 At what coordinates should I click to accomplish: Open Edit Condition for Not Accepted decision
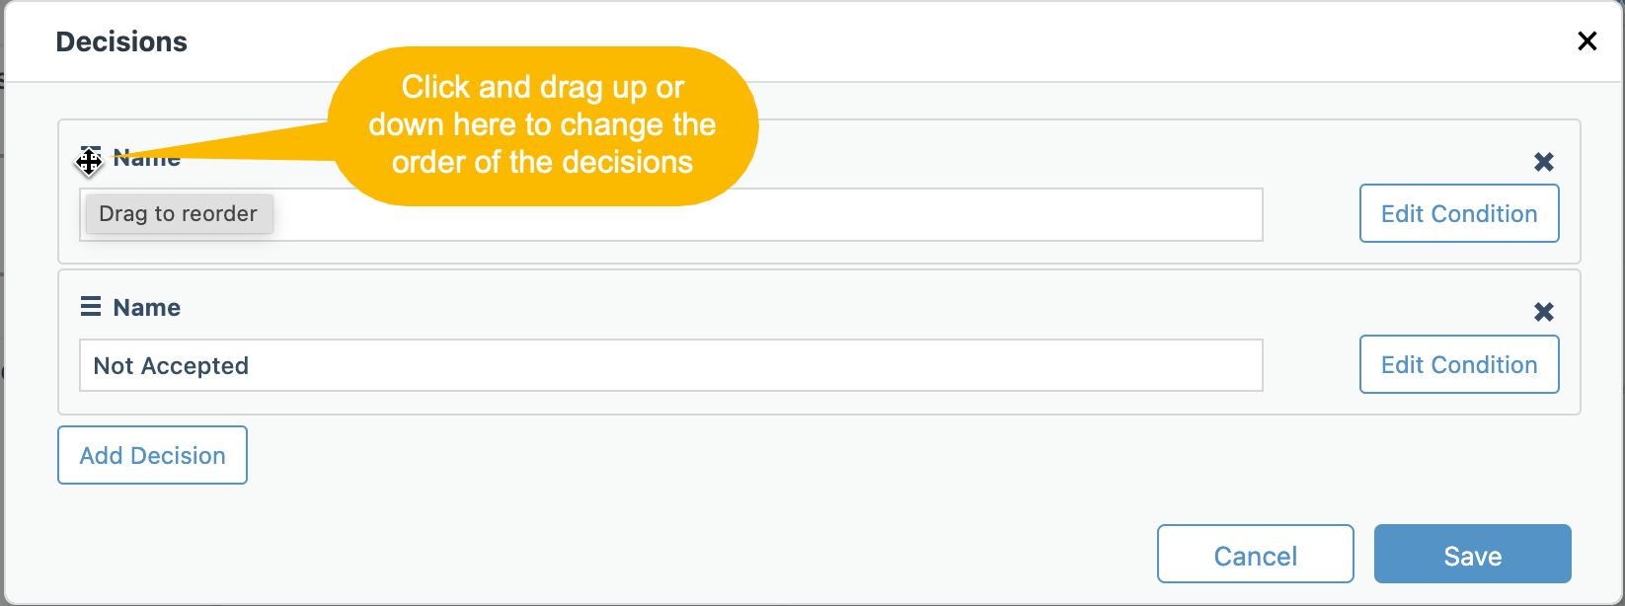coord(1459,364)
